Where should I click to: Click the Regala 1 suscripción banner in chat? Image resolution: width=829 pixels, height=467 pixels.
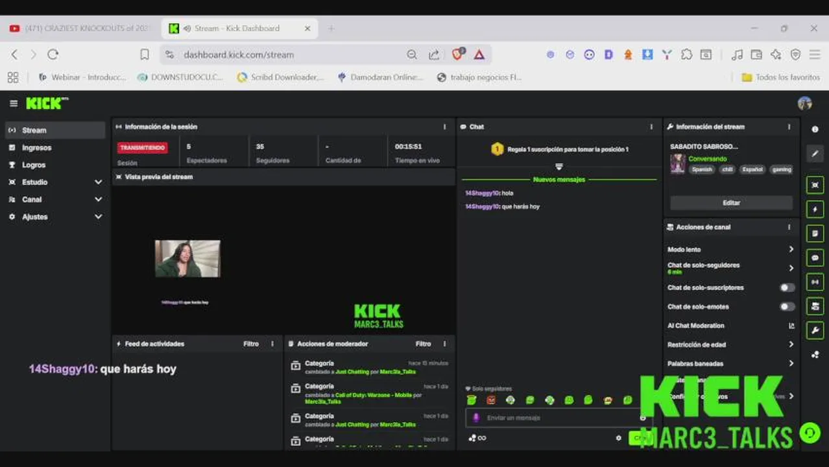(x=559, y=149)
